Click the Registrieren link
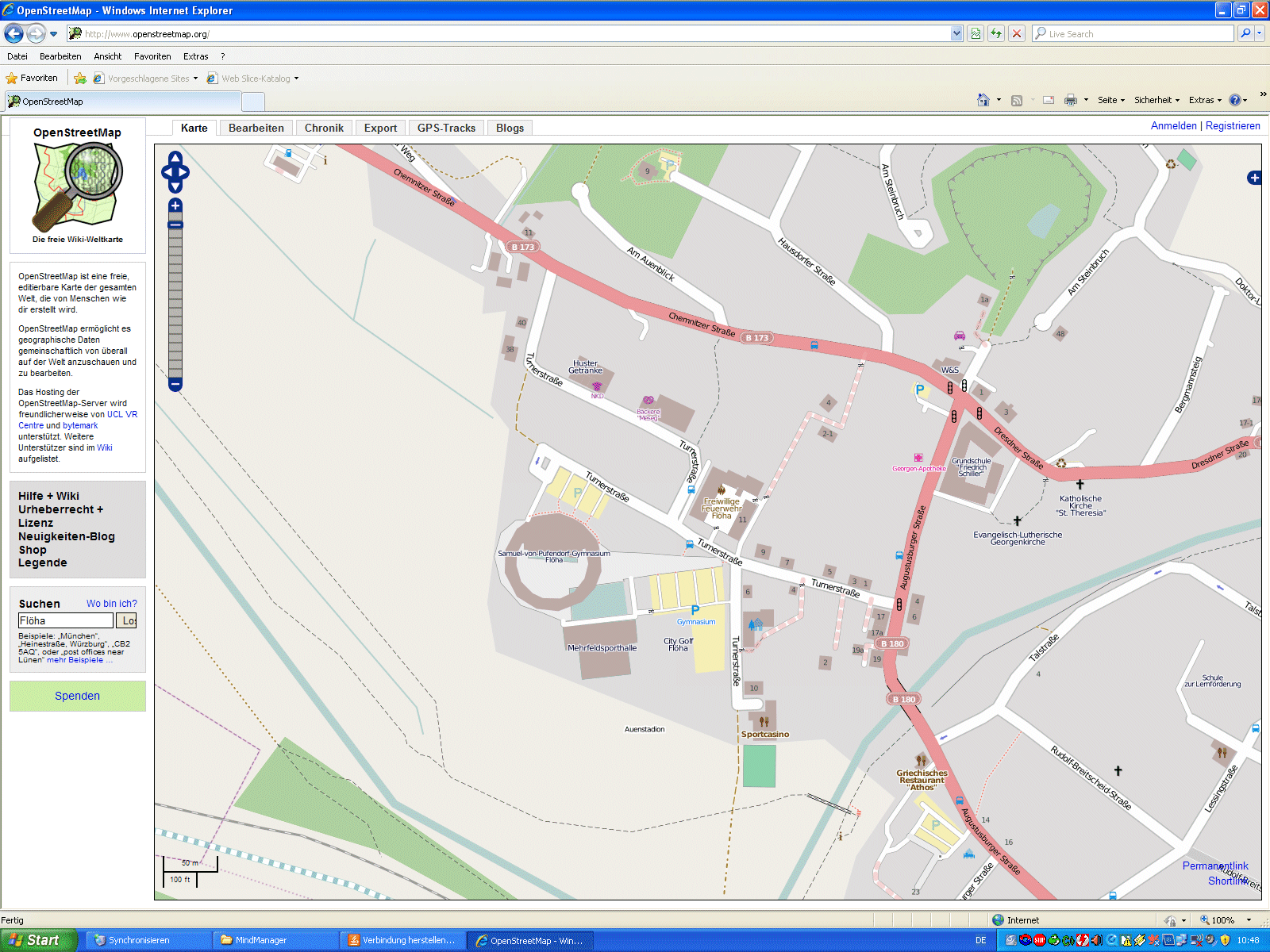 click(1233, 126)
